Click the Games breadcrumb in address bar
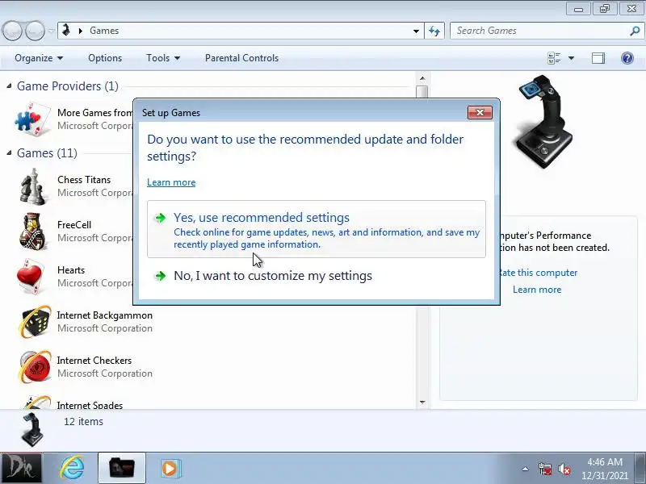Viewport: 646px width, 484px height. click(104, 31)
